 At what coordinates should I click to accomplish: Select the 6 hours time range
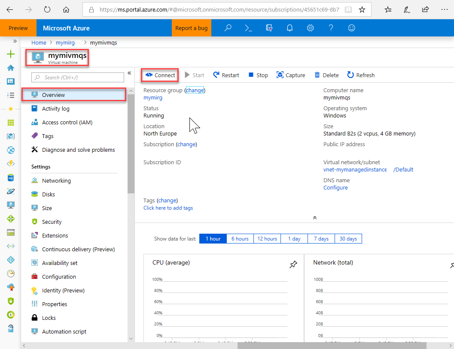pos(240,239)
